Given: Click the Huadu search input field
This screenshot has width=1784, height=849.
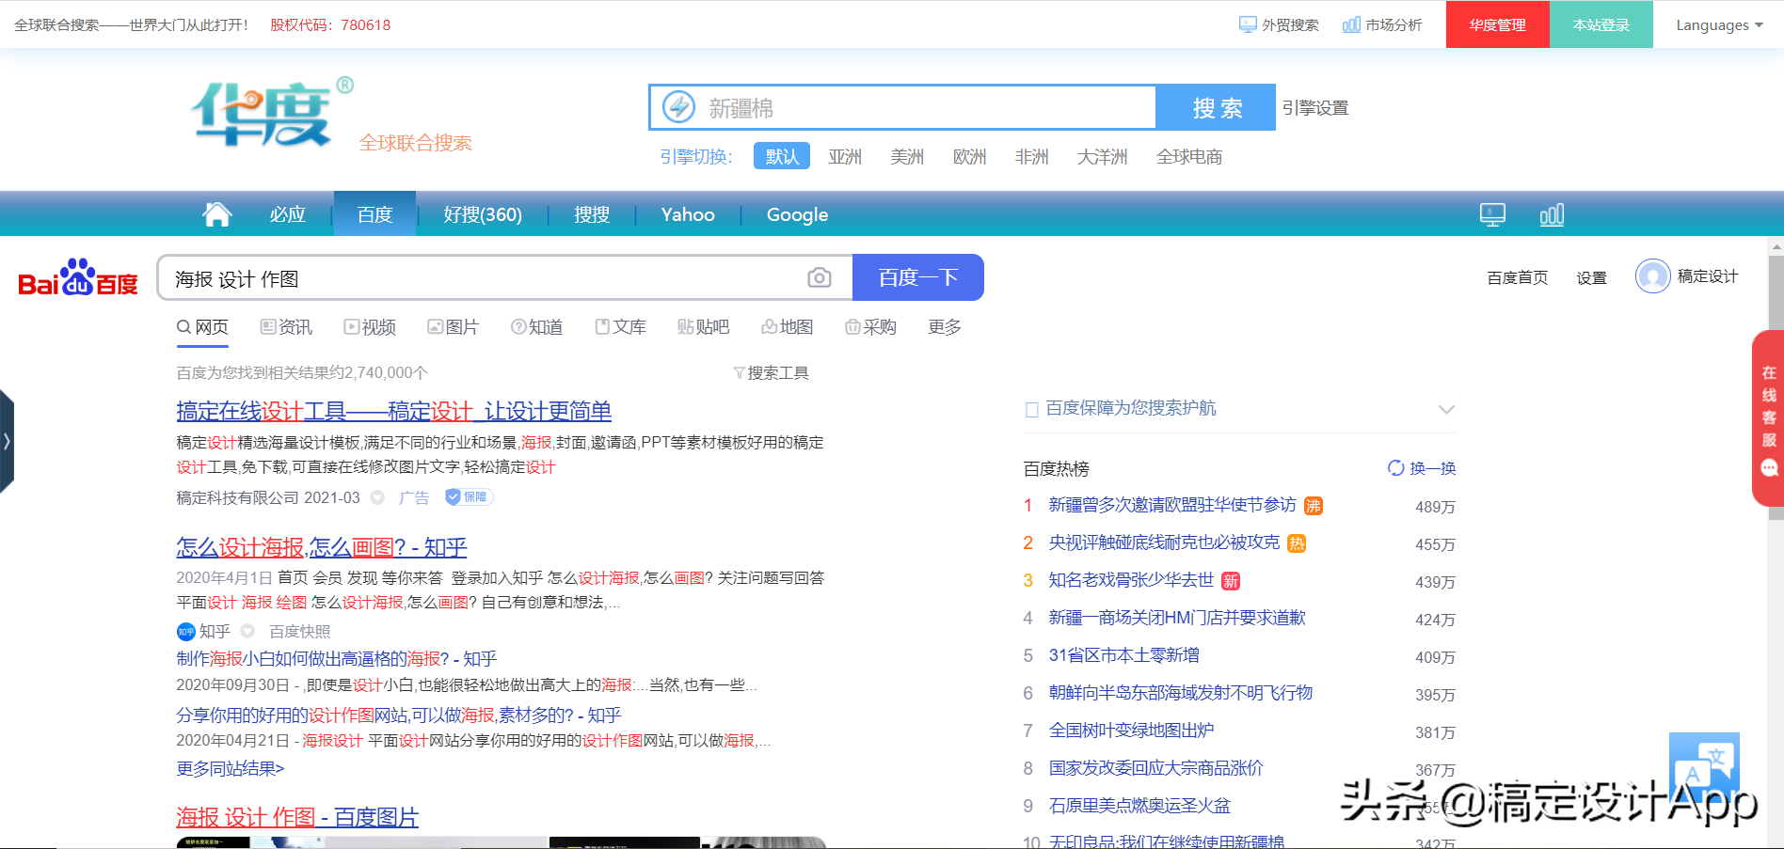Looking at the screenshot, I should (x=901, y=107).
